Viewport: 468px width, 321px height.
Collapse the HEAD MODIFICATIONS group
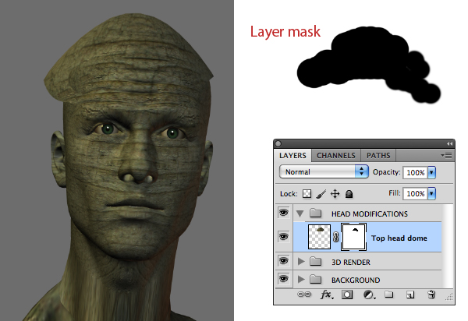pyautogui.click(x=300, y=213)
